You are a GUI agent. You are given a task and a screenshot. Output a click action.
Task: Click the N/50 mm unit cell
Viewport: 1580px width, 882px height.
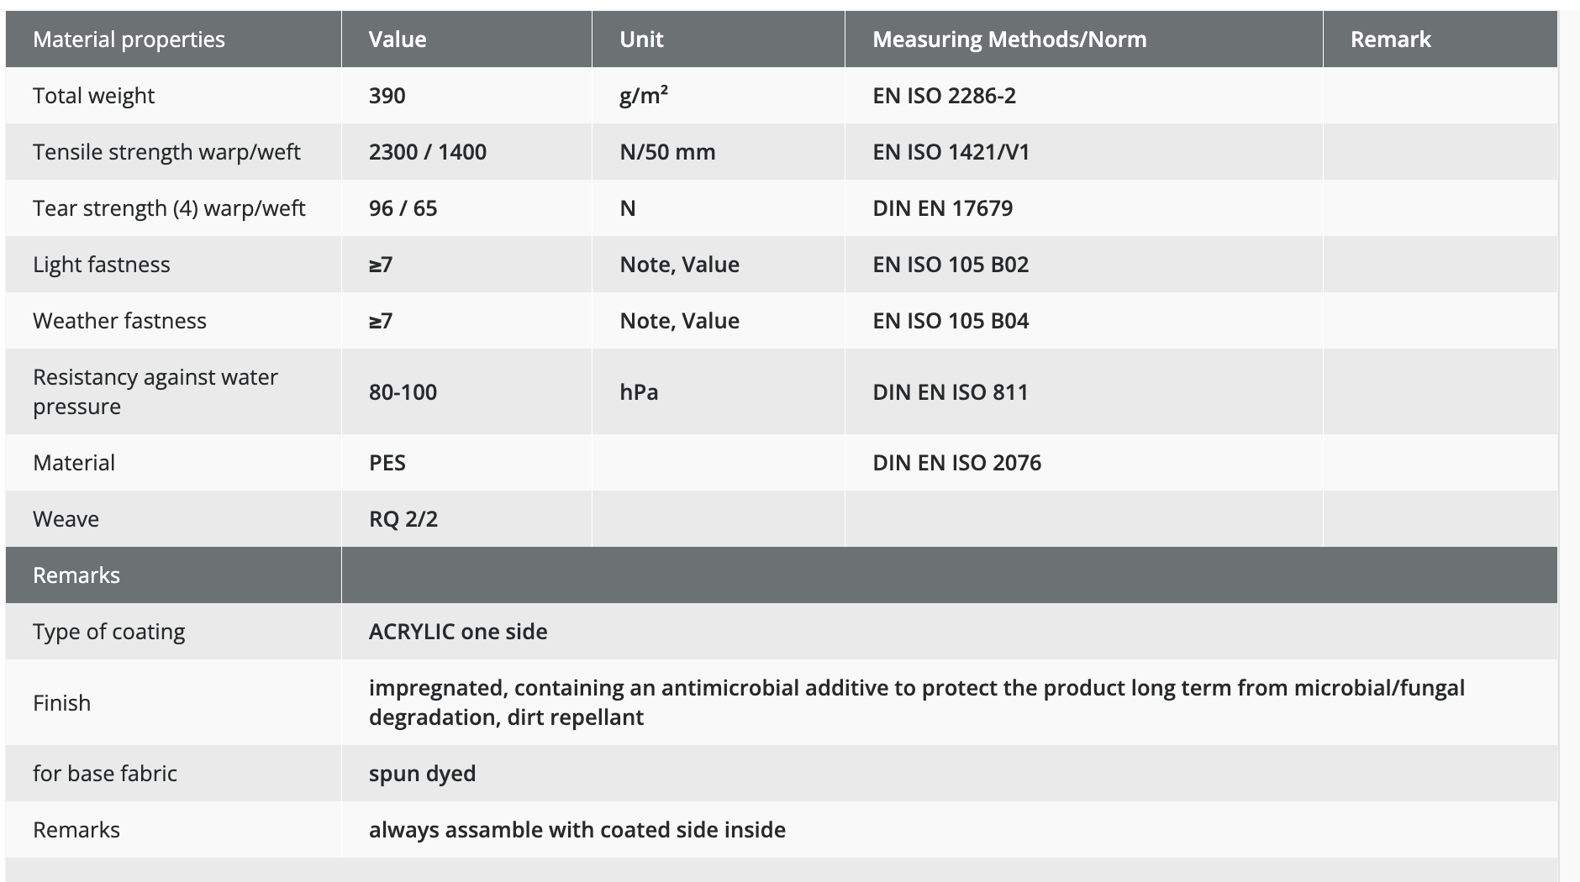667,152
